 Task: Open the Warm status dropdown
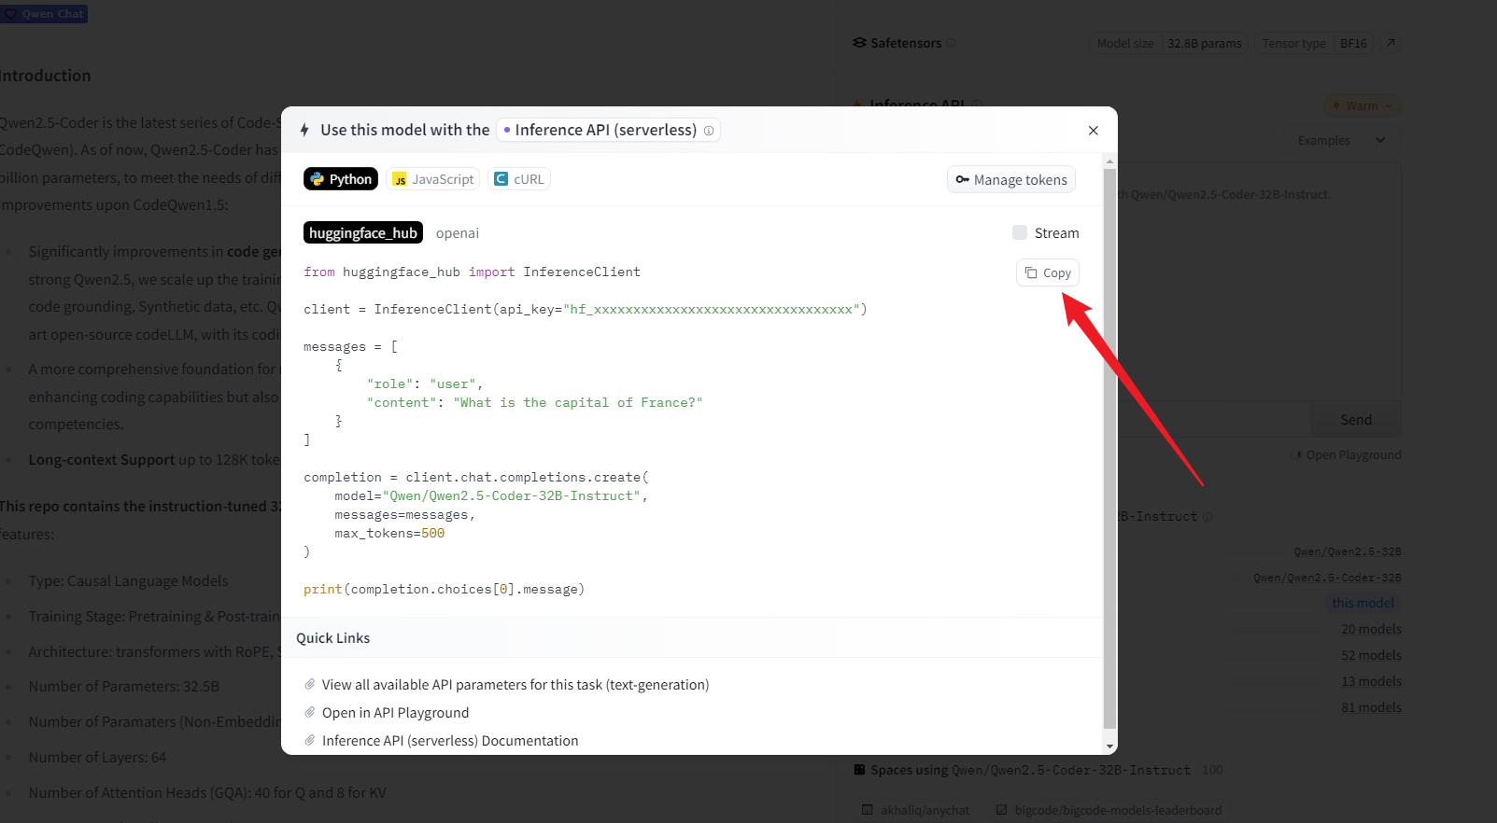pyautogui.click(x=1362, y=105)
